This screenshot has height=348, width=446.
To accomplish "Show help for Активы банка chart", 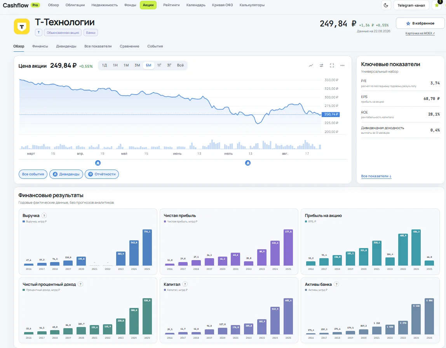I will 336,284.
